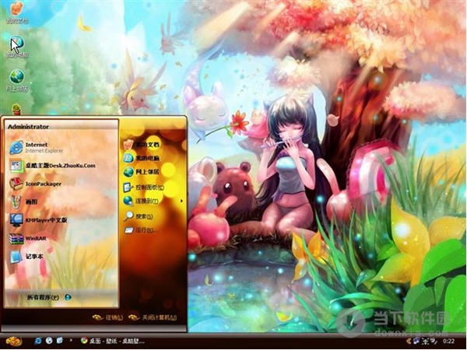The height and width of the screenshot is (350, 467).
Task: Launch Internet Explorer quick launch icon
Action: click(x=38, y=341)
